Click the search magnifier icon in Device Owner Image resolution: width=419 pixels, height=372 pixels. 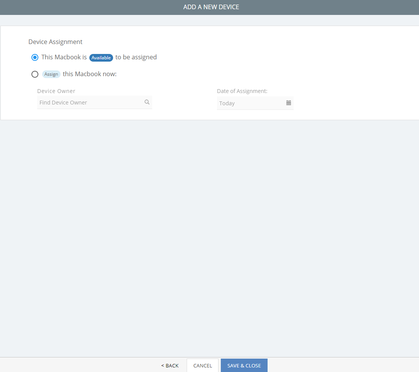tap(147, 102)
